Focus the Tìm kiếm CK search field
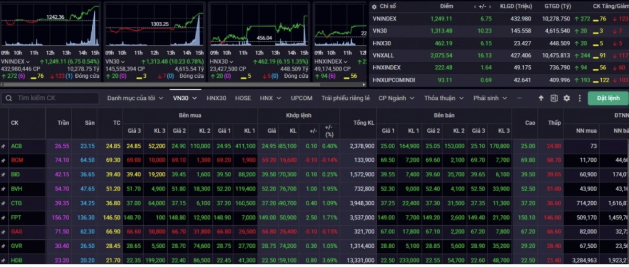The width and height of the screenshot is (629, 267). pos(55,98)
